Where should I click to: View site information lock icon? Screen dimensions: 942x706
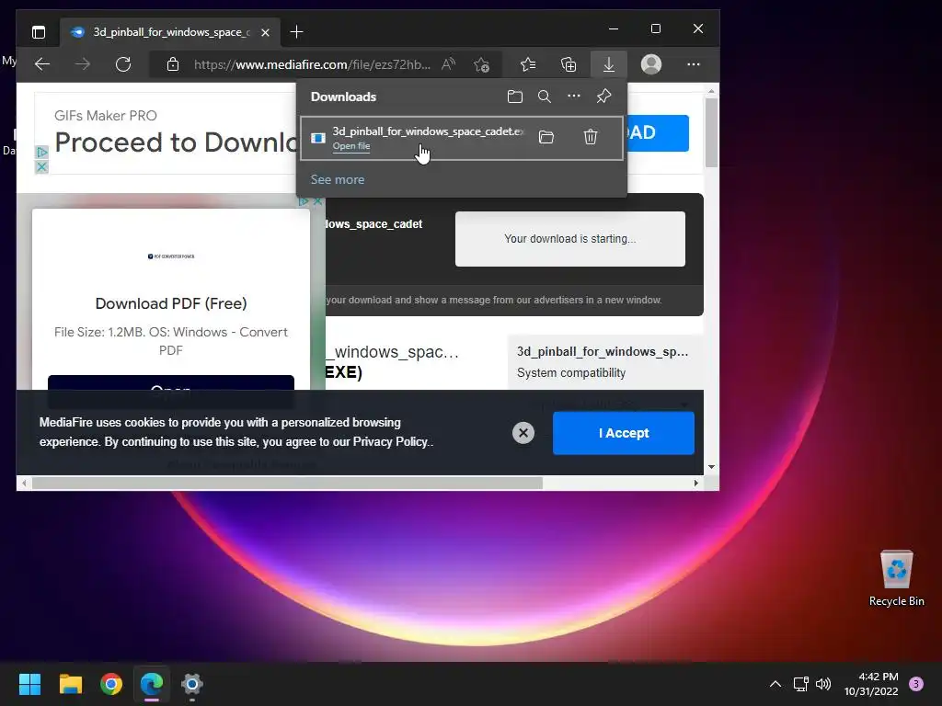point(173,64)
